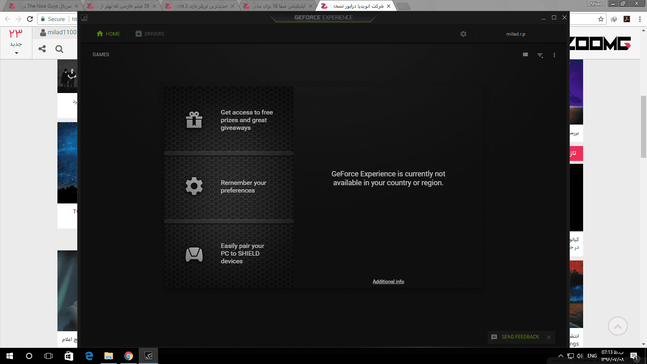Switch to Chrome on taskbar
This screenshot has width=647, height=364.
click(129, 356)
